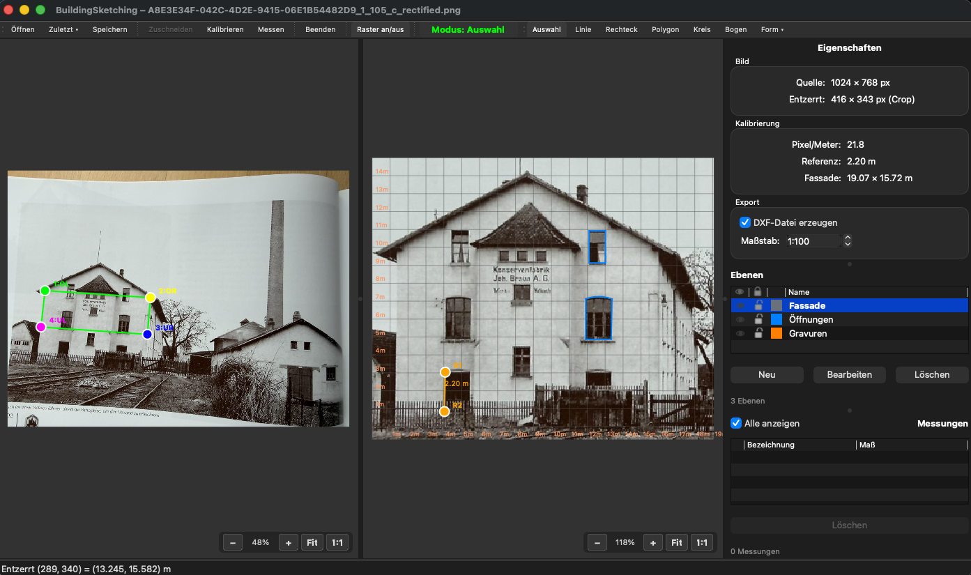Select the orange R2 reference point
The height and width of the screenshot is (575, 971).
pyautogui.click(x=445, y=412)
